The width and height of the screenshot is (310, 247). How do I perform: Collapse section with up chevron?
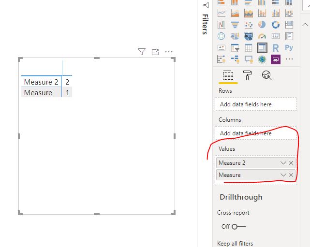click(305, 25)
